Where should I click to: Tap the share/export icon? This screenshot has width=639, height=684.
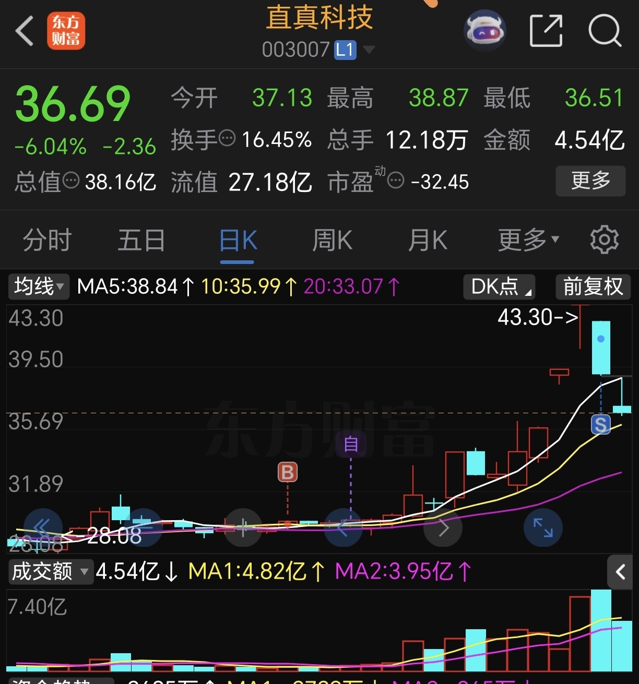pyautogui.click(x=546, y=31)
